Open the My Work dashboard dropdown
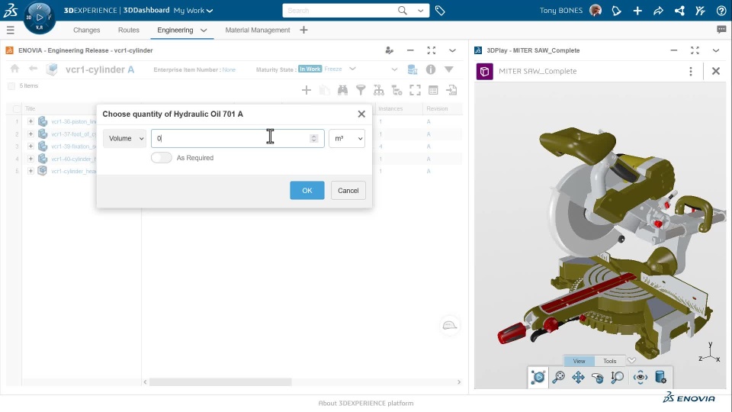Image resolution: width=732 pixels, height=412 pixels. coord(193,11)
